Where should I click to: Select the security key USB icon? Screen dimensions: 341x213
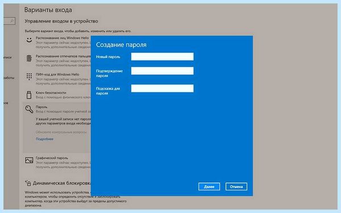[x=29, y=95]
